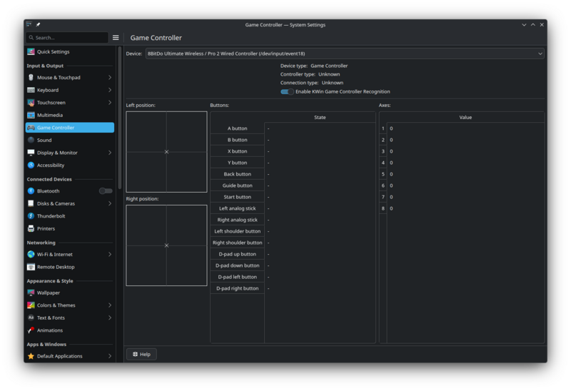Open the Device selection dropdown
Image resolution: width=571 pixels, height=391 pixels.
pyautogui.click(x=344, y=54)
